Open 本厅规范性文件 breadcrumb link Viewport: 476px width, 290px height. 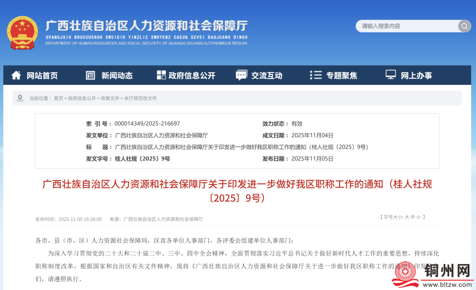coord(141,99)
